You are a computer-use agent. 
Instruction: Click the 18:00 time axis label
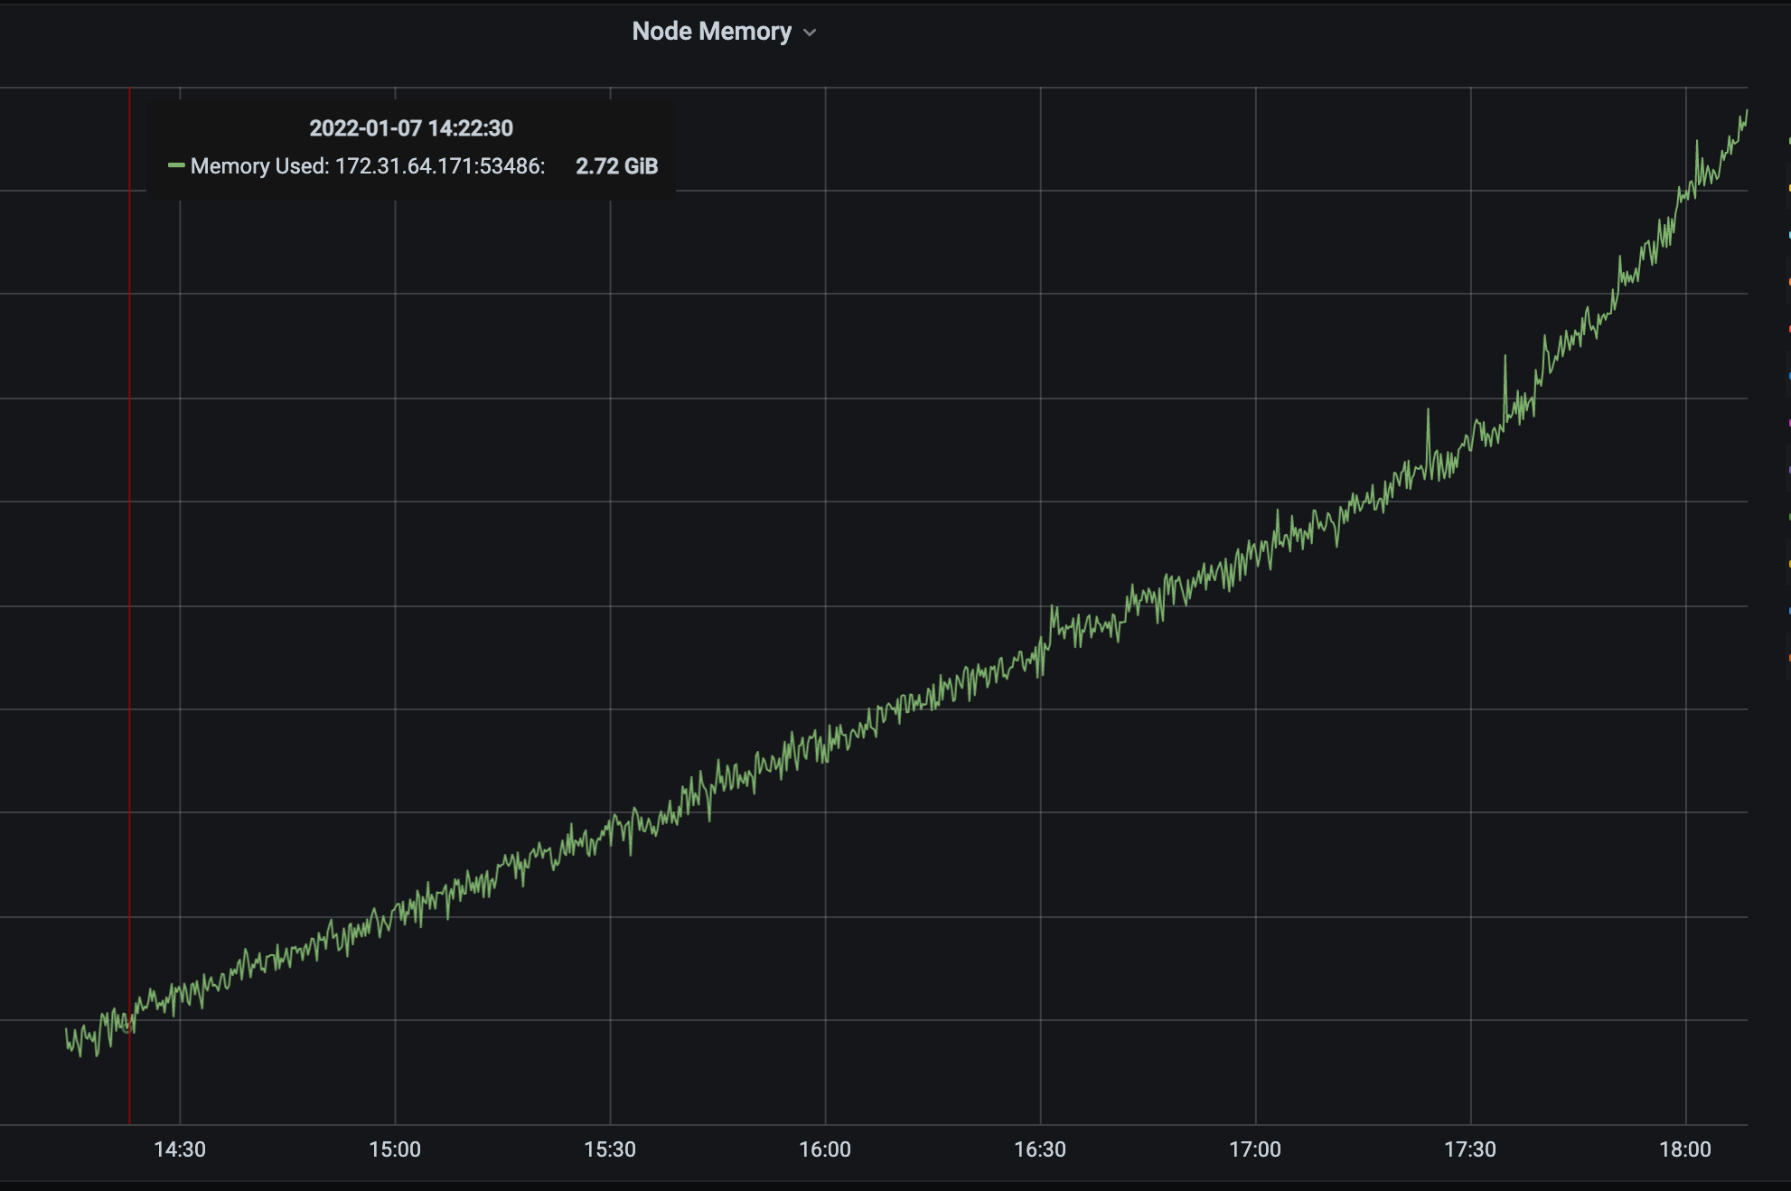point(1685,1149)
